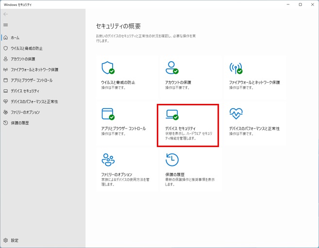
Task: Click the family icon in sidebar
Action: coord(5,112)
